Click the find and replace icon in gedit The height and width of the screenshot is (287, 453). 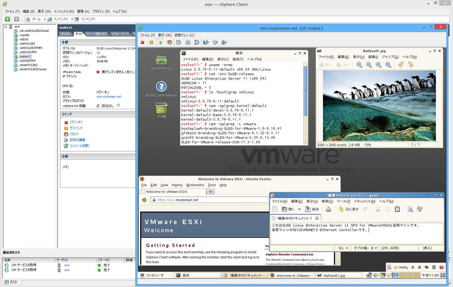click(x=420, y=209)
